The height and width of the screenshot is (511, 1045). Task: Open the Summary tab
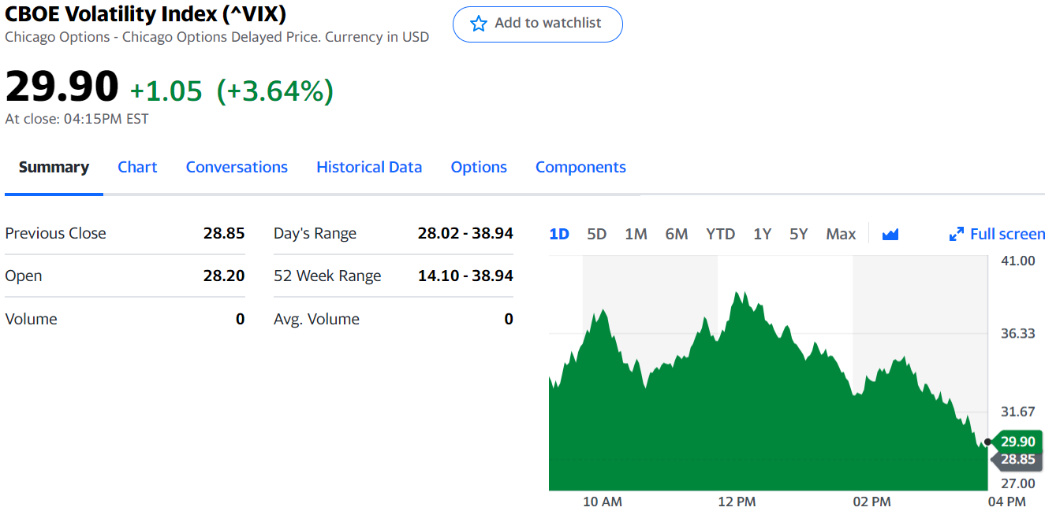pos(54,167)
